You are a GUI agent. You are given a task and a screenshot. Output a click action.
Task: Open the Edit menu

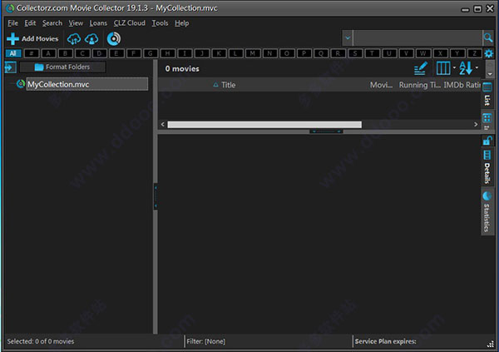point(30,23)
